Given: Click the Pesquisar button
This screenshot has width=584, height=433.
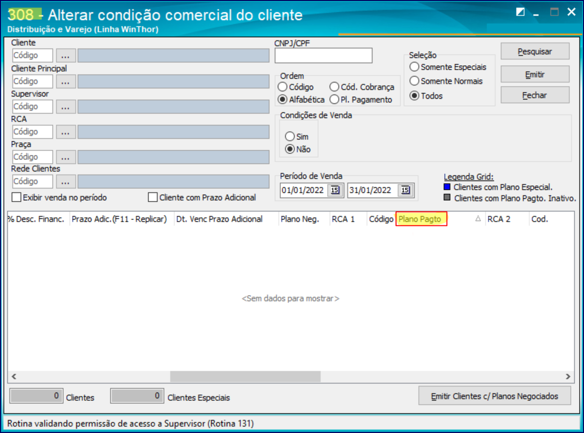Looking at the screenshot, I should coord(535,51).
